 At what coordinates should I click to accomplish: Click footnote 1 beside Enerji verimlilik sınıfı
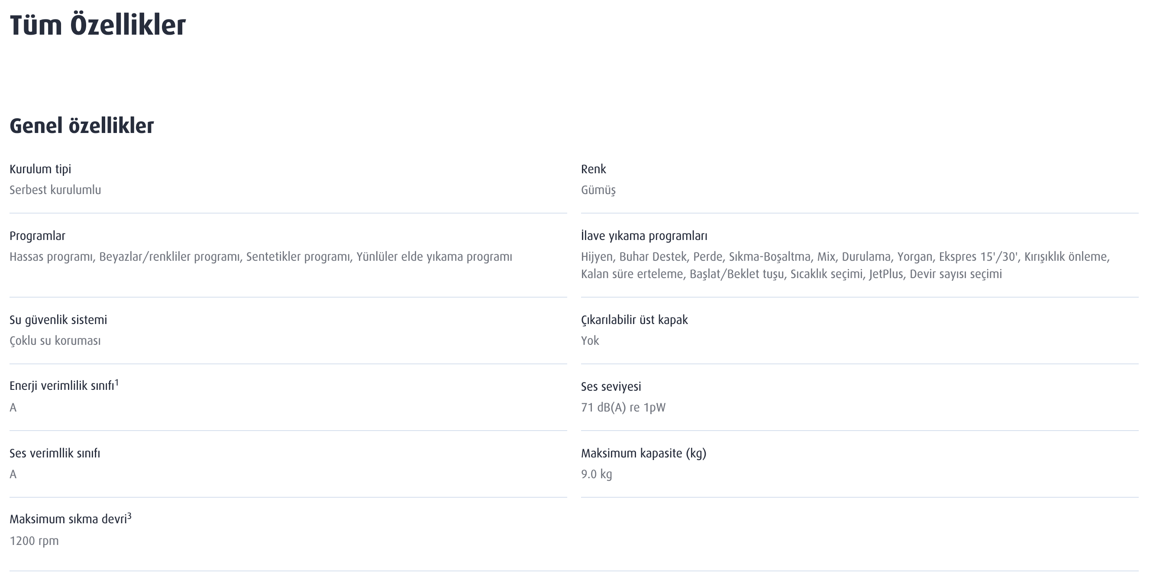click(116, 383)
